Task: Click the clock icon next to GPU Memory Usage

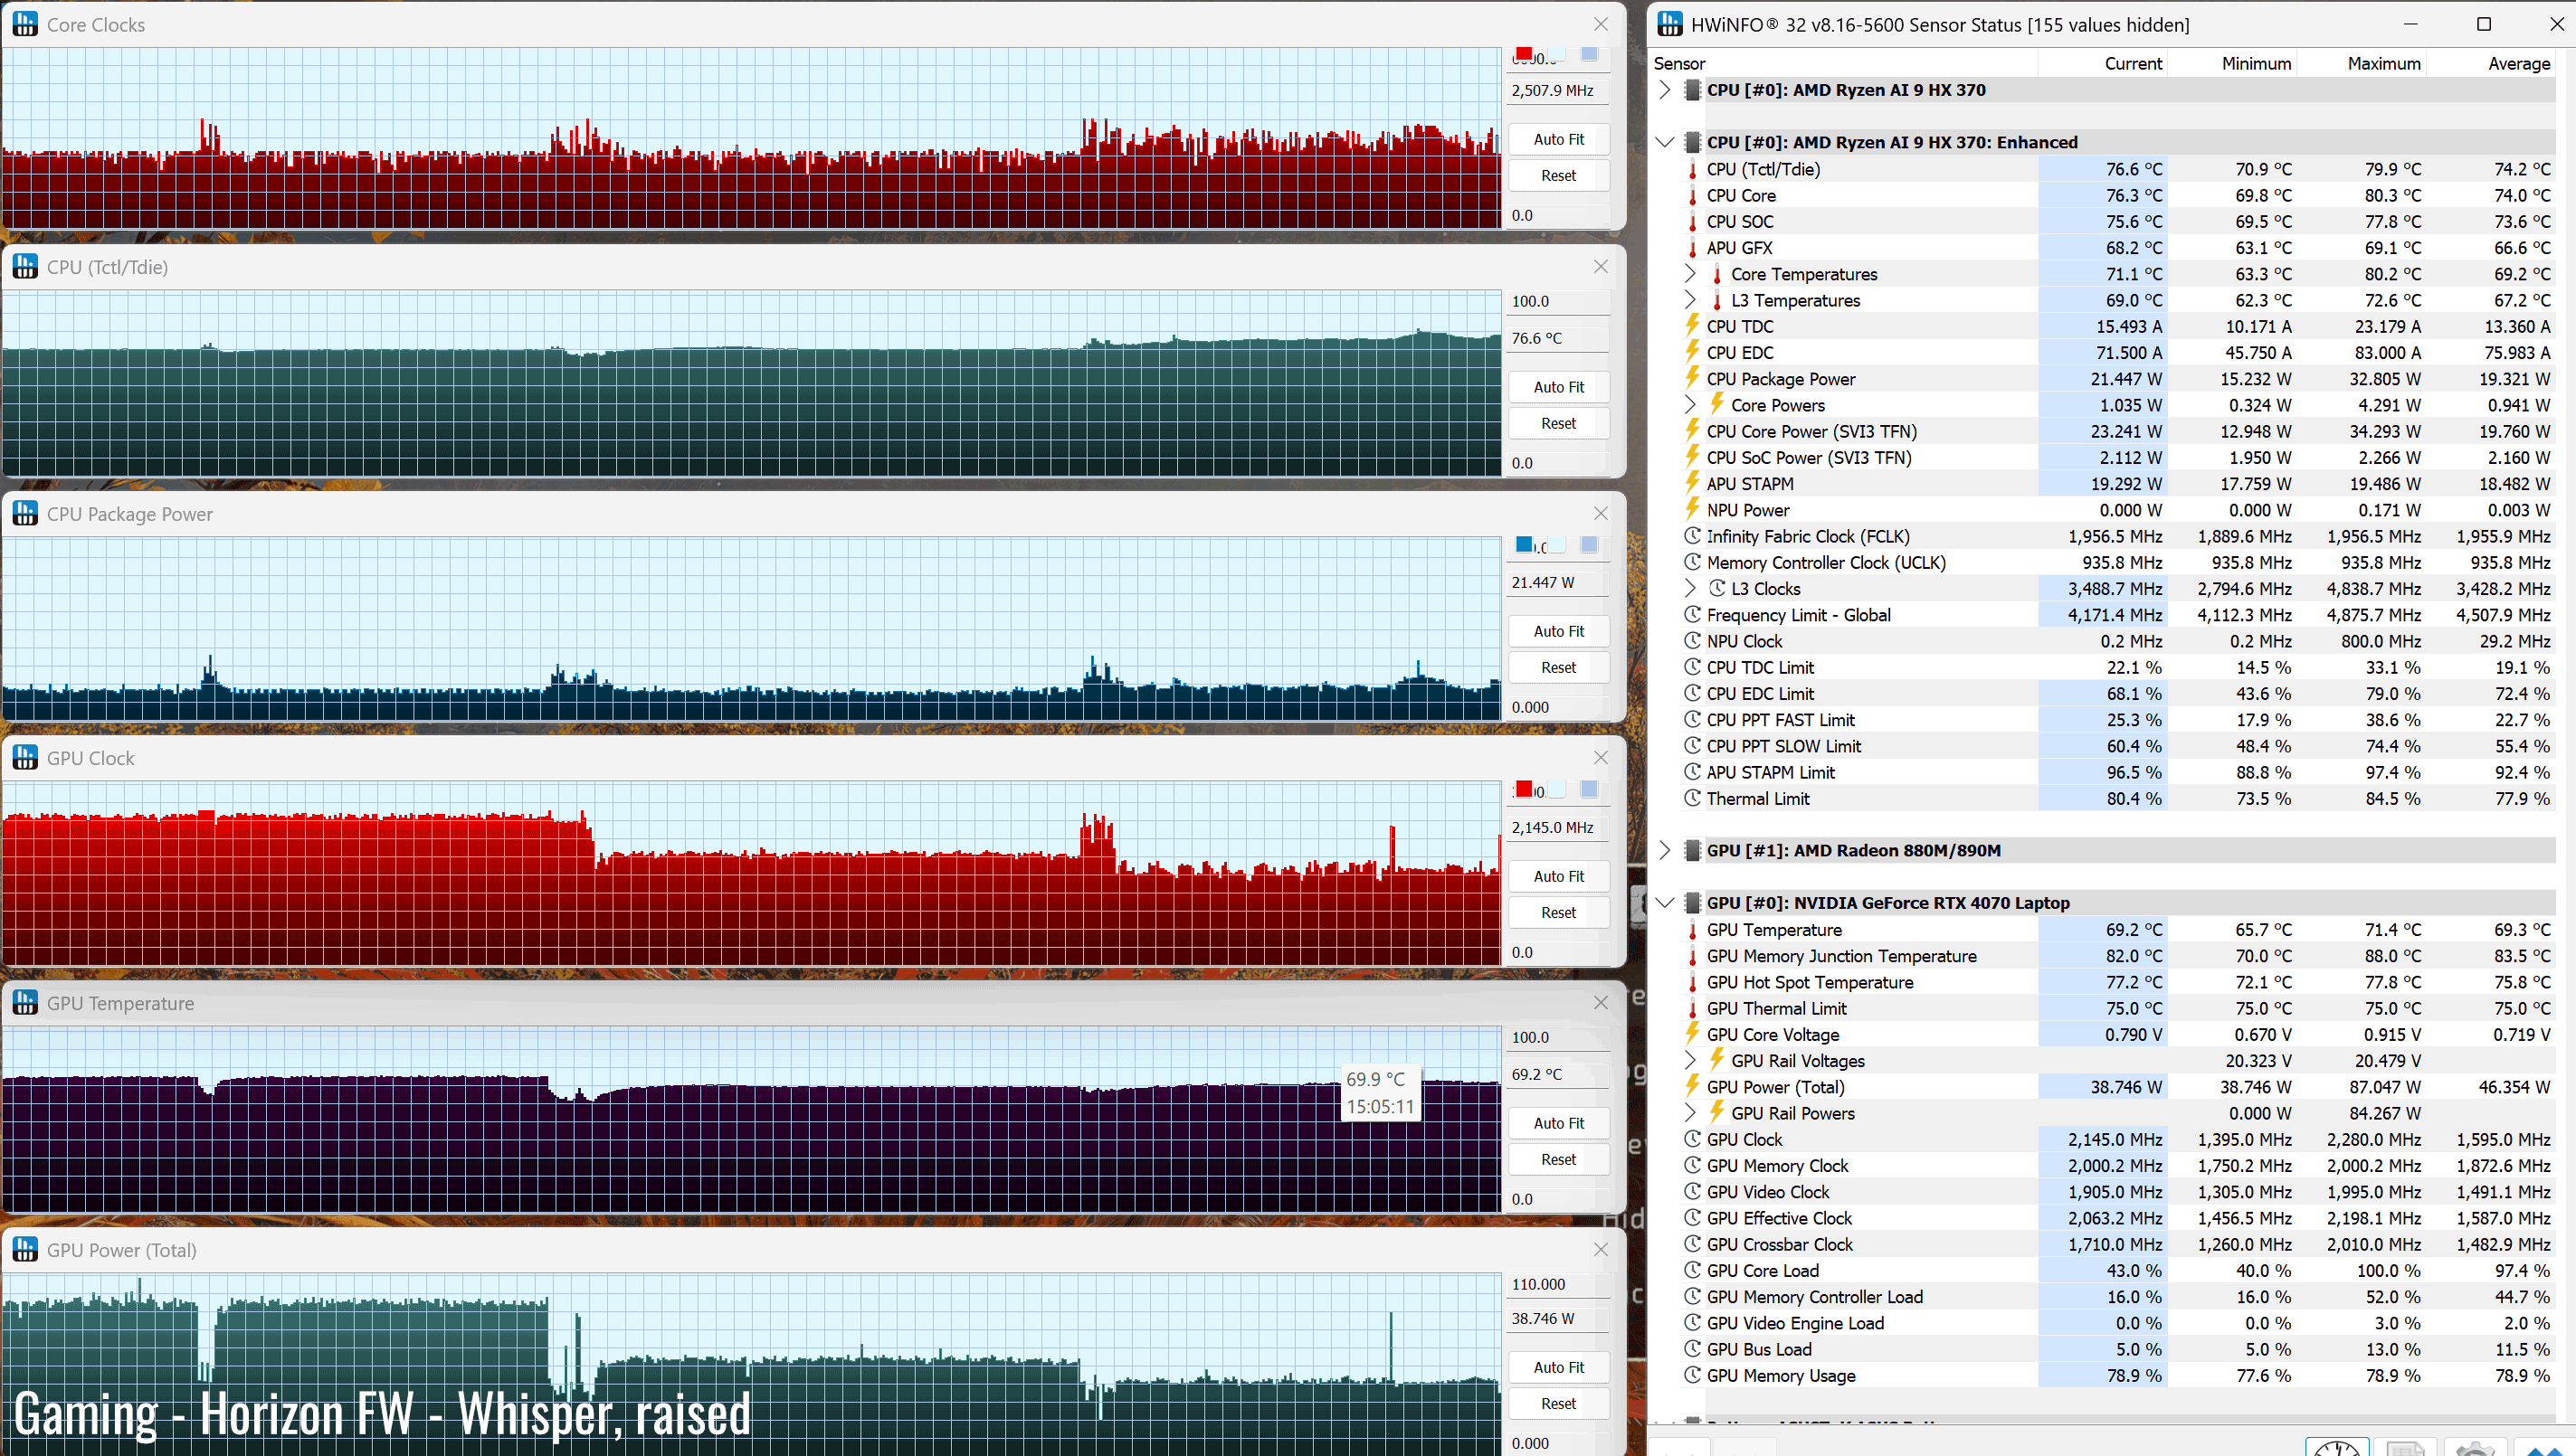Action: (1693, 1375)
